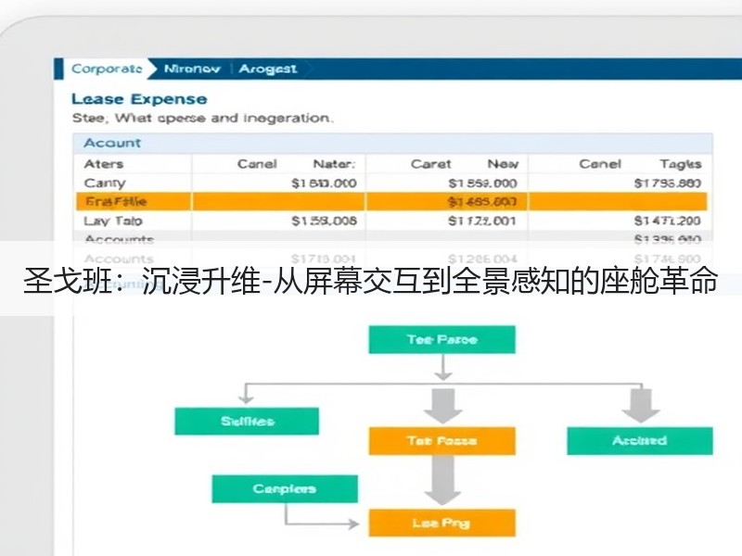
Task: Click the Nater: column header
Action: click(334, 164)
